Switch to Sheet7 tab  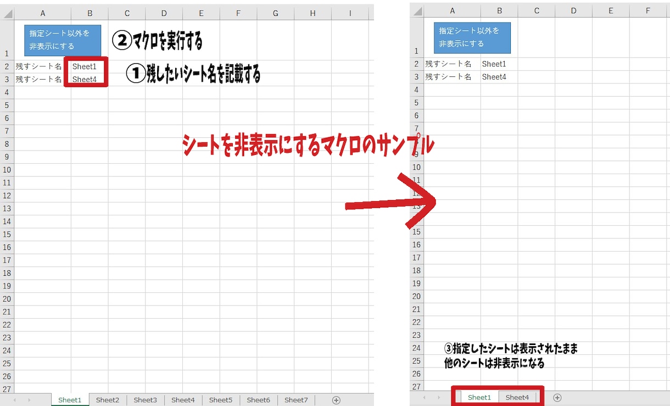[296, 400]
